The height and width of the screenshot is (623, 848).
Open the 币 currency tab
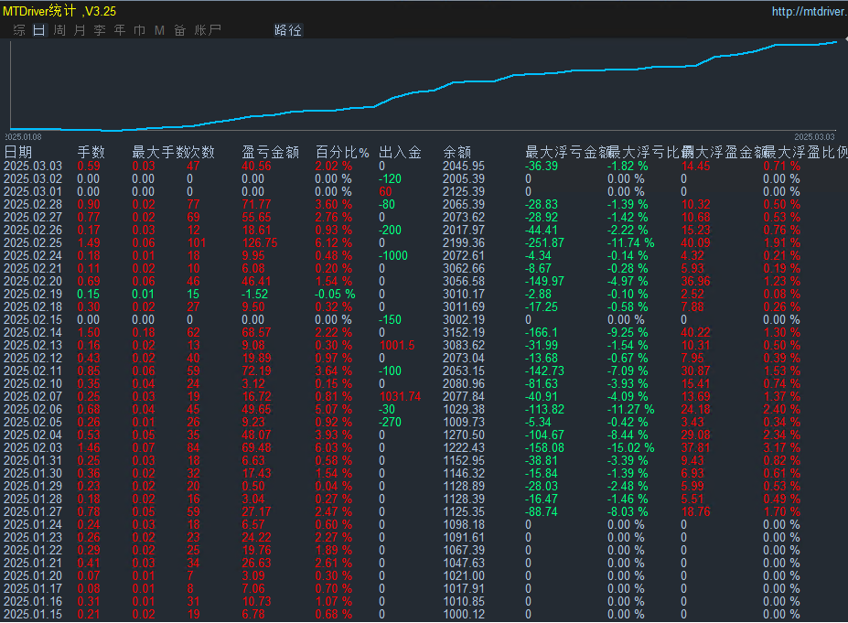pyautogui.click(x=140, y=30)
